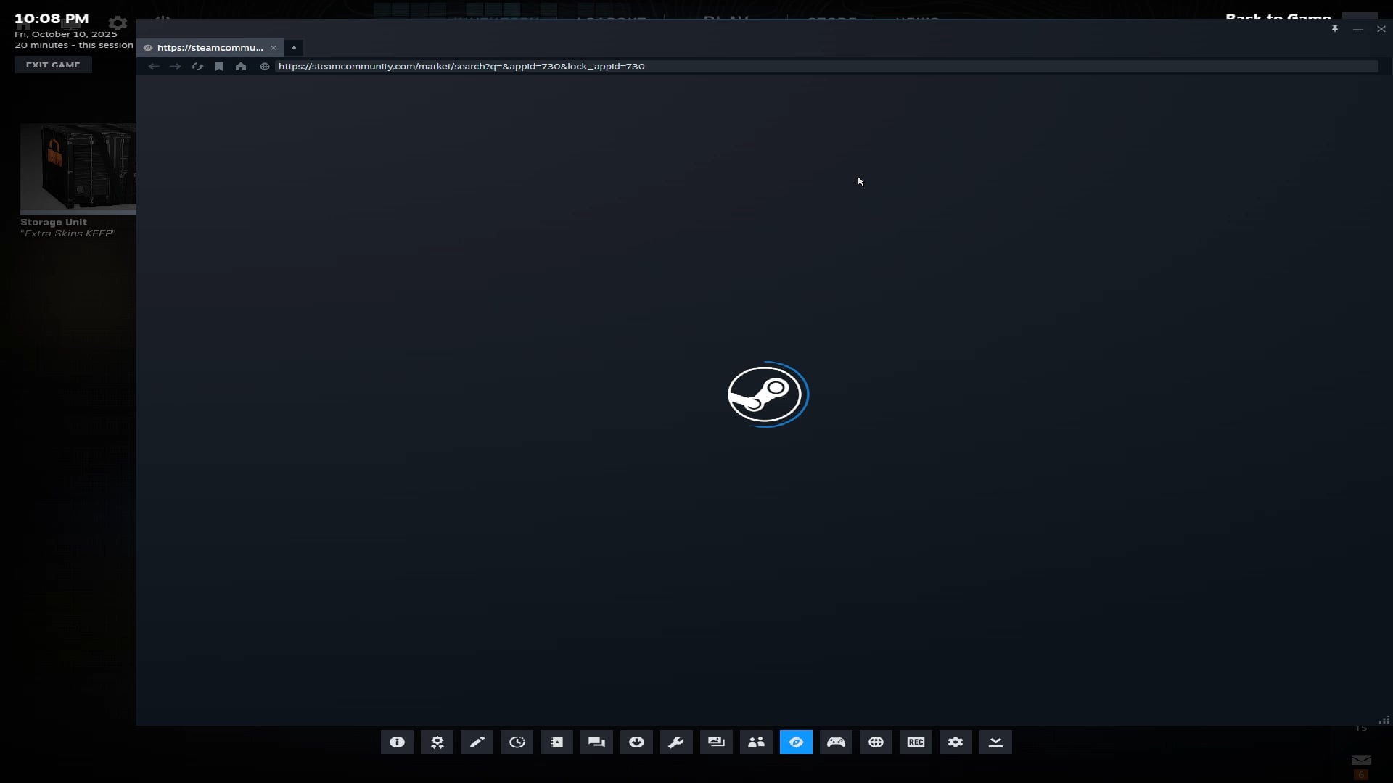
Task: Reload the overlay browser page
Action: point(197,66)
